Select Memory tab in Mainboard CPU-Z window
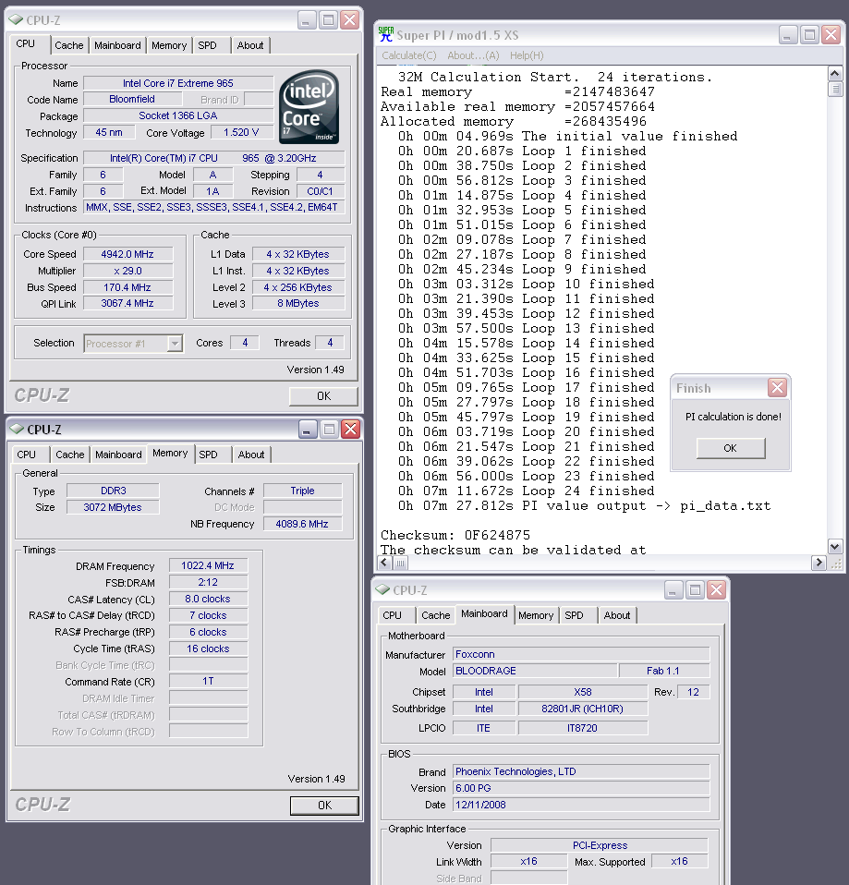 click(536, 615)
